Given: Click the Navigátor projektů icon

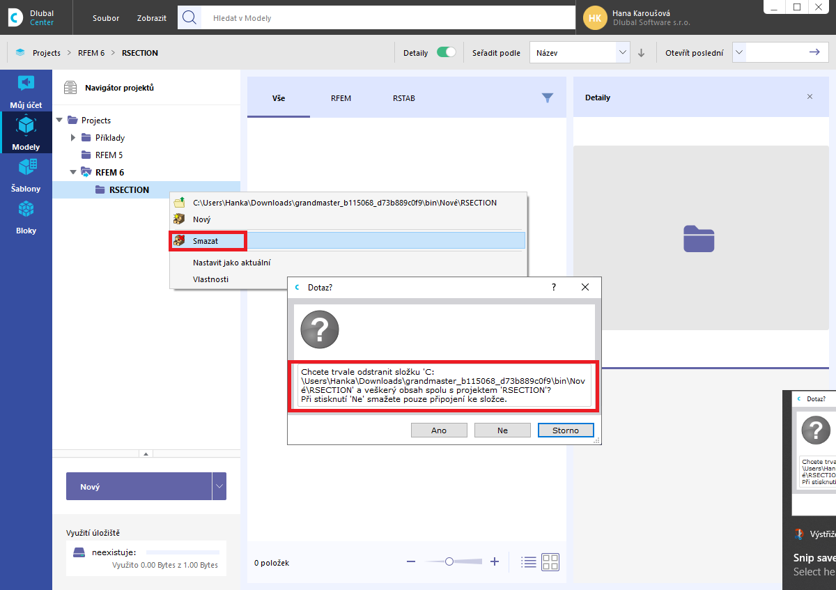Looking at the screenshot, I should pyautogui.click(x=70, y=88).
